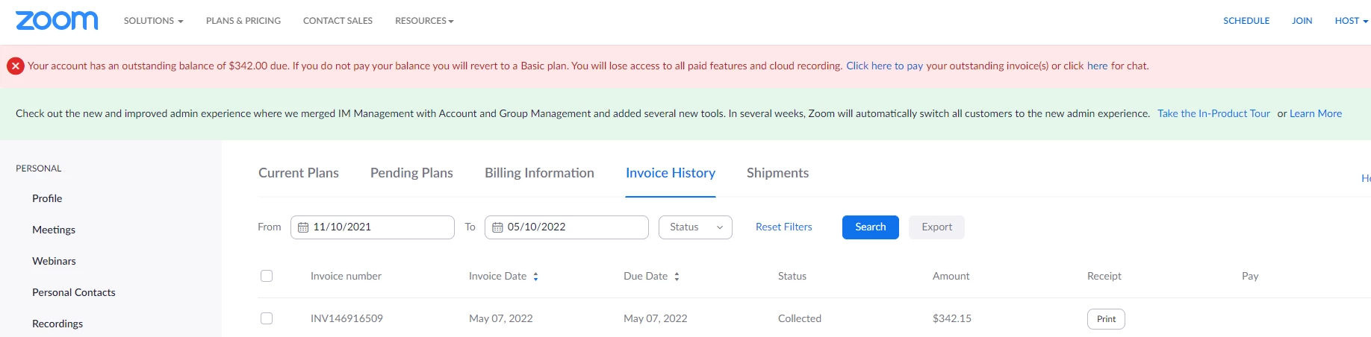Expand the Resources dropdown menu
The width and height of the screenshot is (1371, 337).
click(424, 21)
